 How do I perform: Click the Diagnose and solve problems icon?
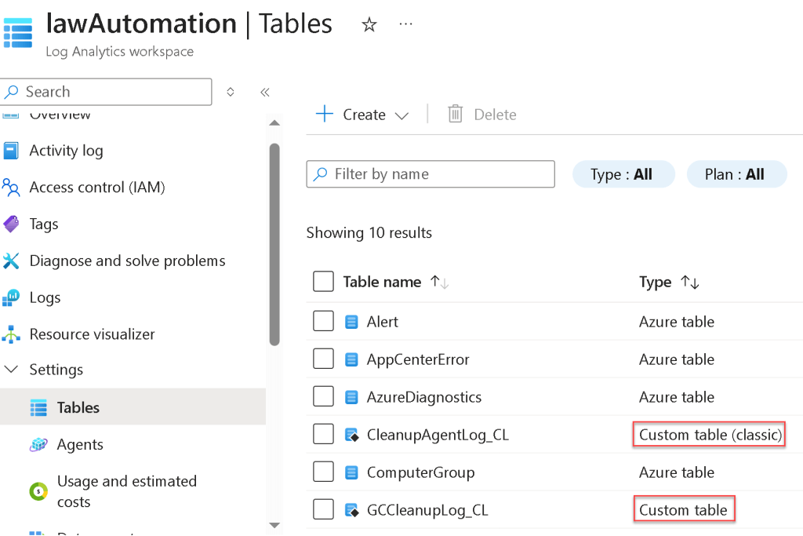(x=11, y=261)
